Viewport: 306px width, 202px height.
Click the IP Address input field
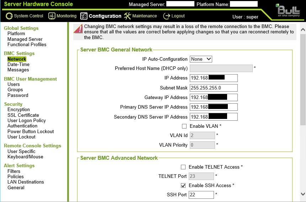[x=214, y=78]
